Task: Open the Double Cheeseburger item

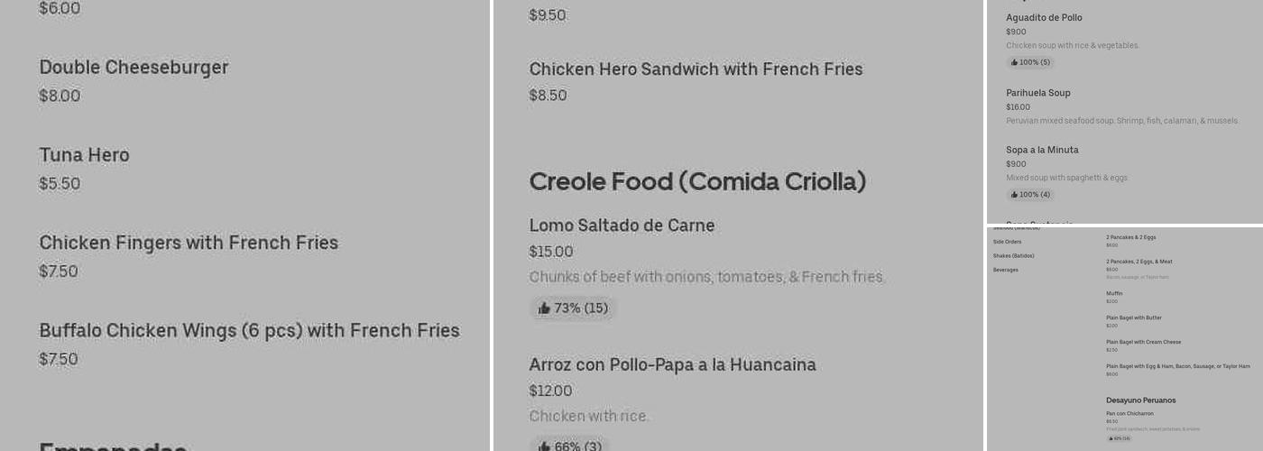Action: coord(134,68)
